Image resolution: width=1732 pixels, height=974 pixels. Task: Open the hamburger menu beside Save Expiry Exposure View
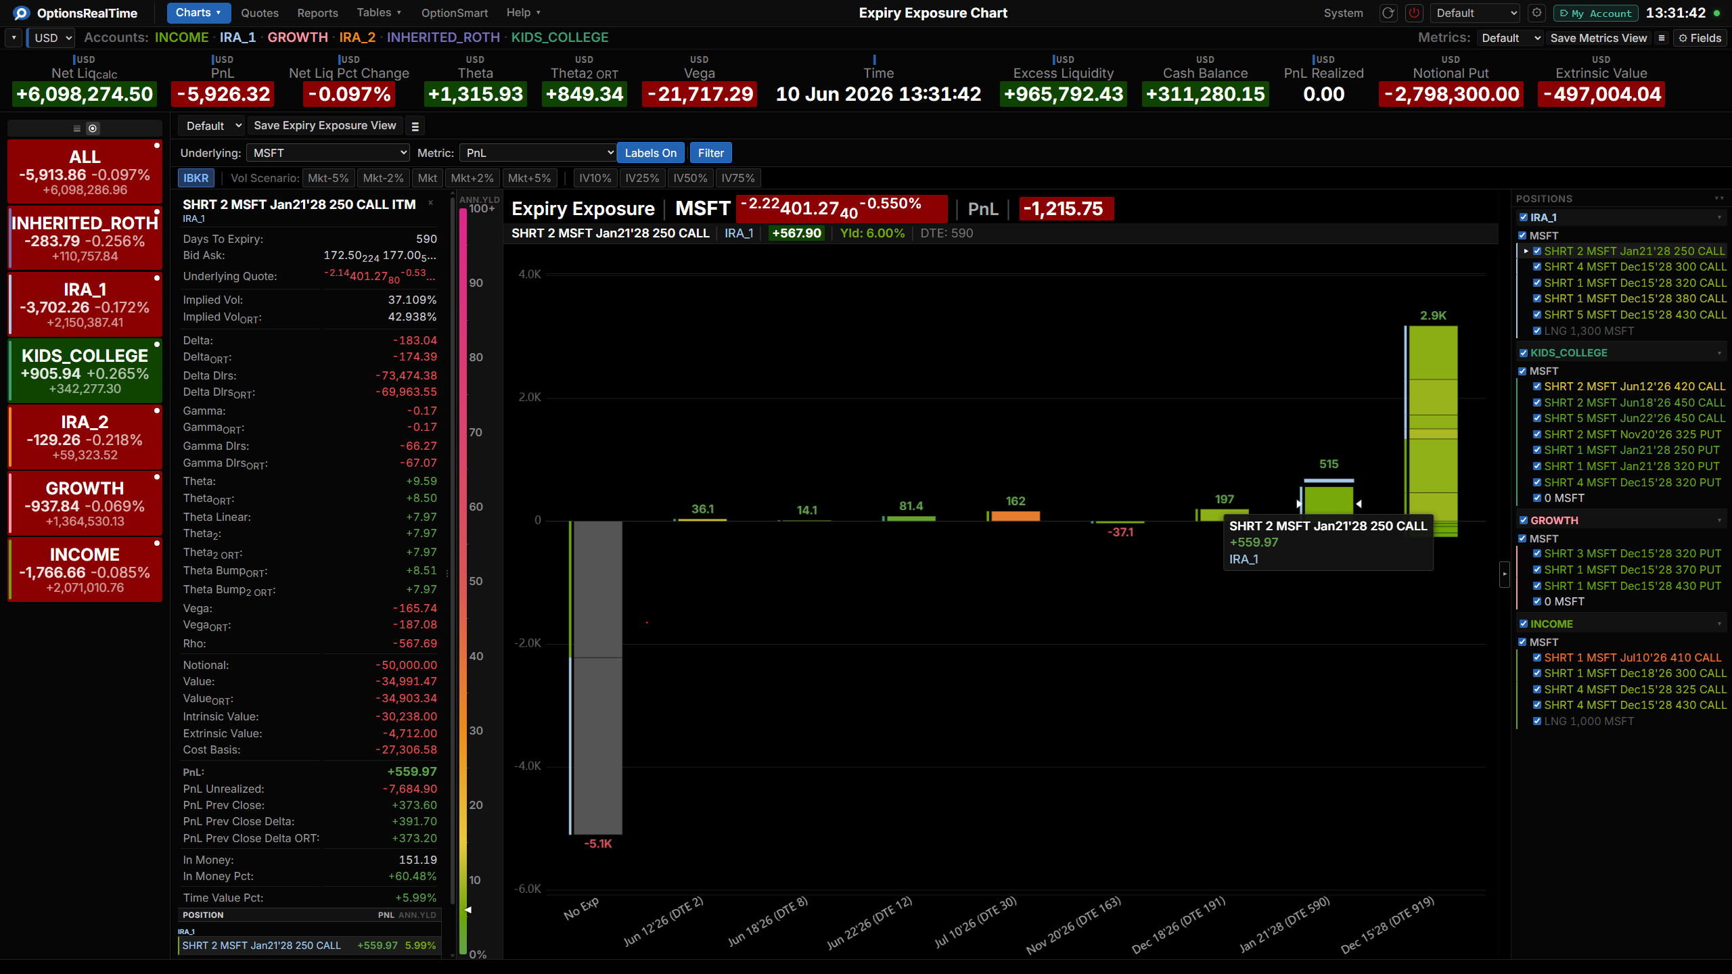415,126
